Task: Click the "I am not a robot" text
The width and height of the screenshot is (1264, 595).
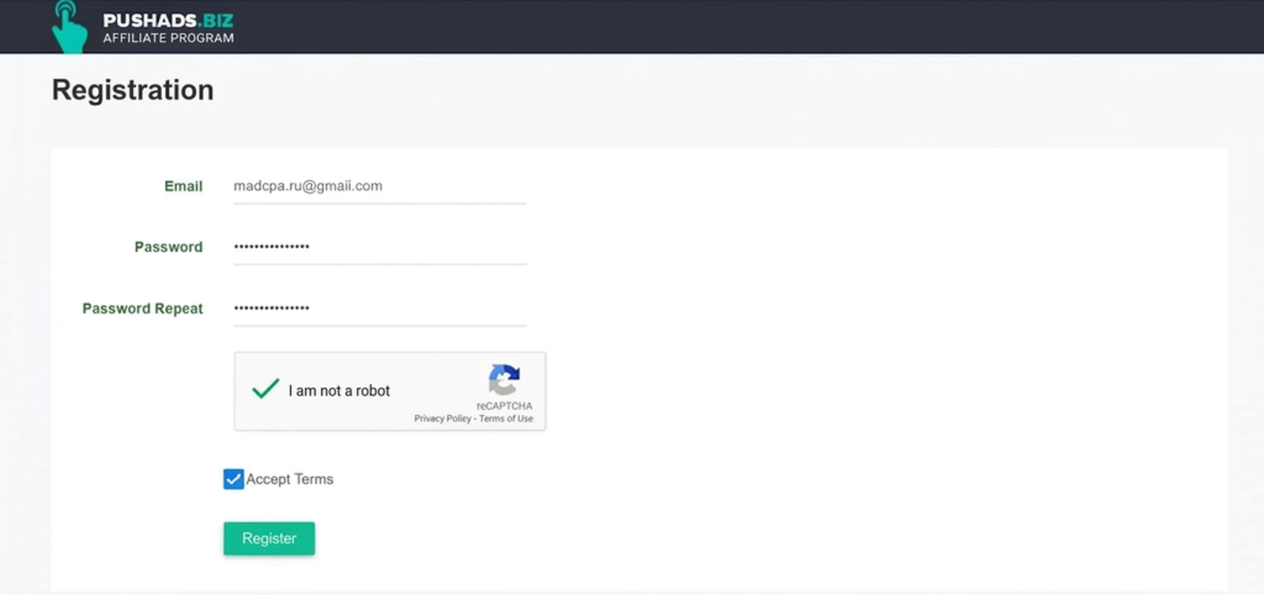Action: (x=339, y=390)
